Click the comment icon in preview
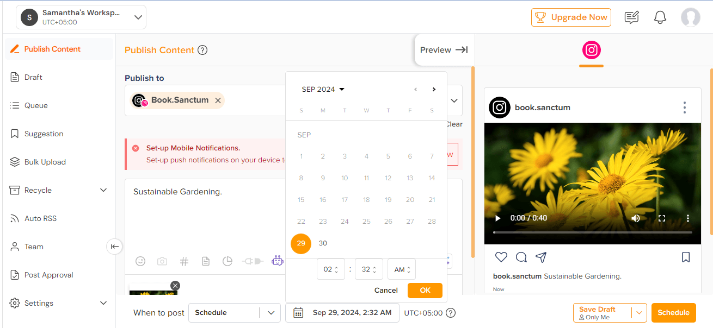The image size is (713, 328). 521,257
